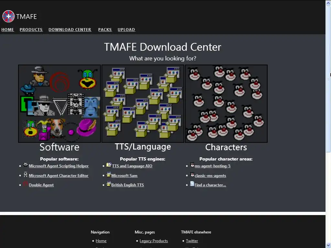
Task: Open the HOME navigation item
Action: [x=8, y=30]
